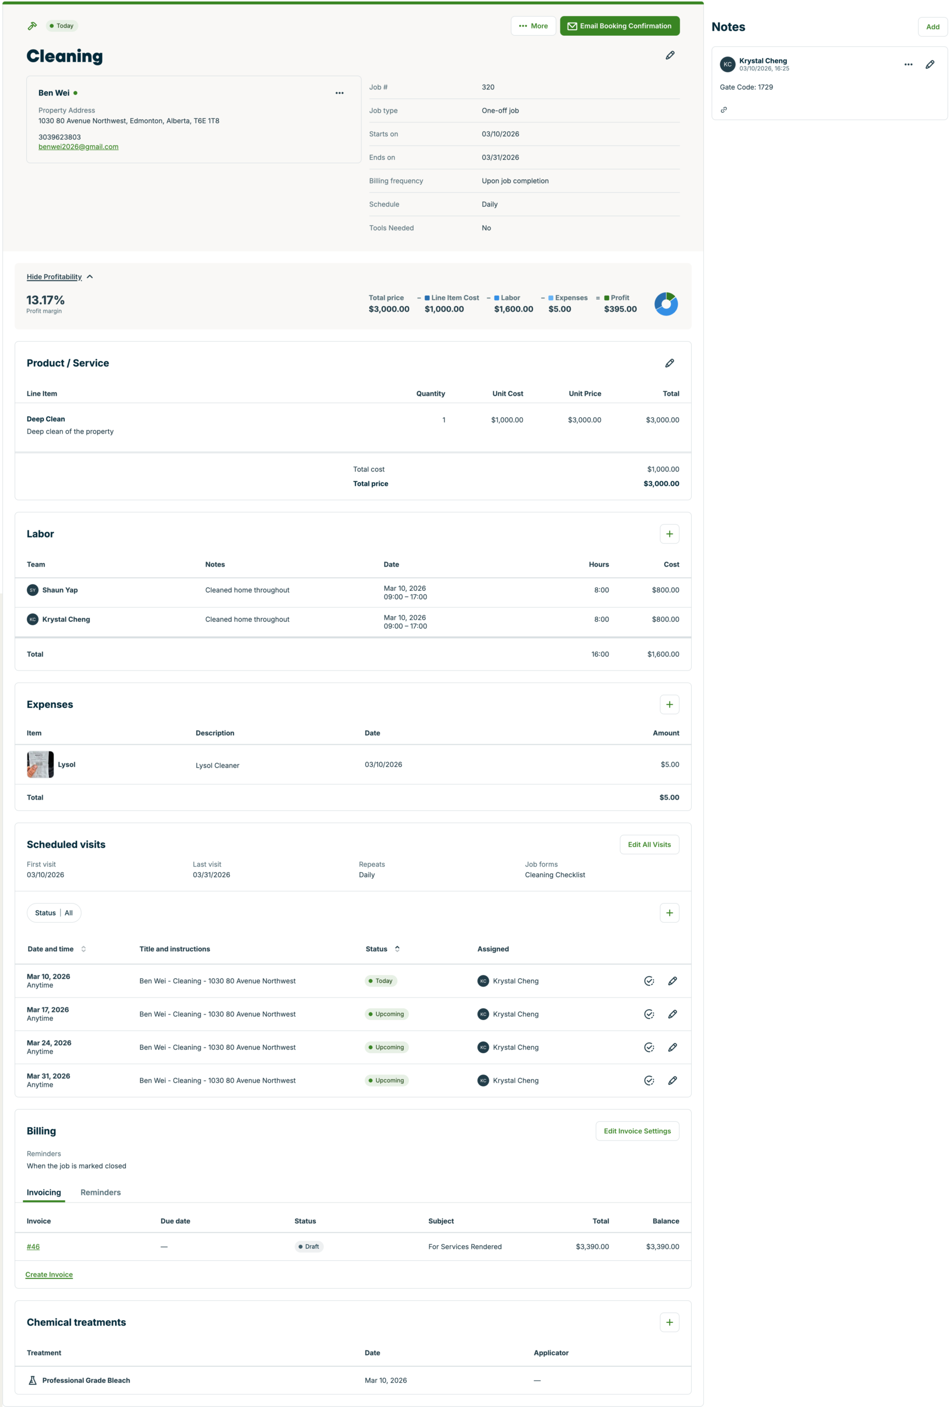
Task: Add a new expense with plus icon
Action: point(669,705)
